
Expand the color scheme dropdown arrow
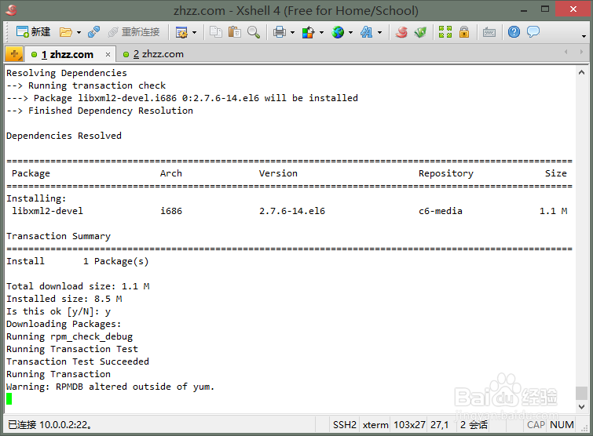[x=321, y=32]
